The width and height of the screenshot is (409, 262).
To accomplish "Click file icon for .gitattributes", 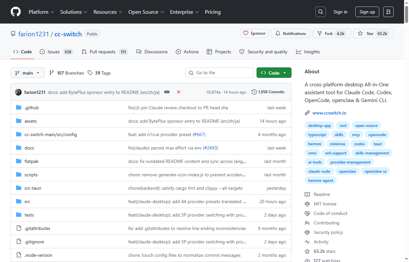I will [19, 228].
